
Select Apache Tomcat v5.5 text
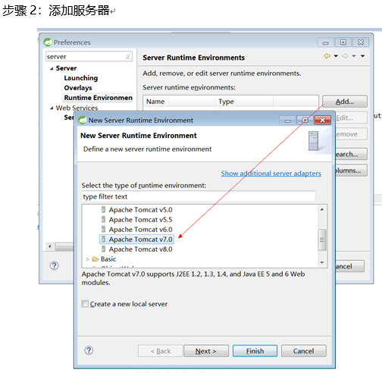pos(141,220)
